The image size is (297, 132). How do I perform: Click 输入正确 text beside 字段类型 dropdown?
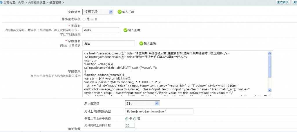point(128,12)
